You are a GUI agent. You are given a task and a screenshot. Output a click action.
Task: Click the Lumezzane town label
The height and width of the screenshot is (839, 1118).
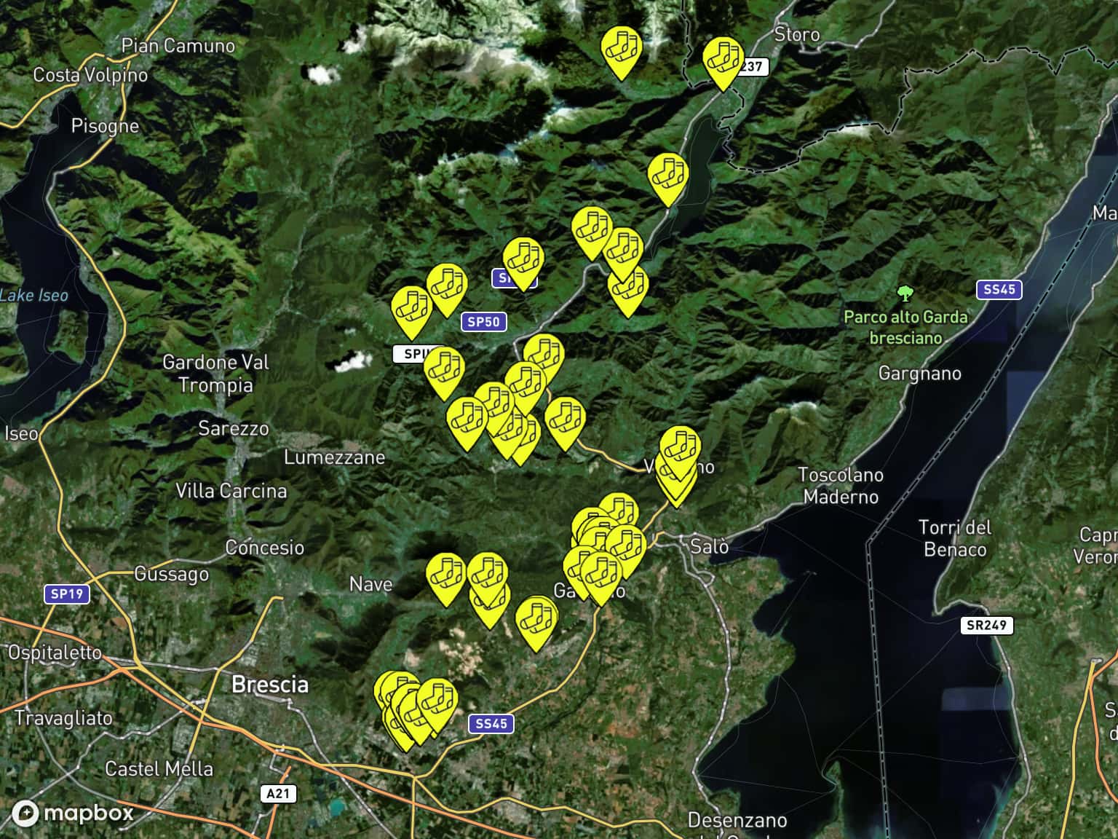tap(334, 457)
